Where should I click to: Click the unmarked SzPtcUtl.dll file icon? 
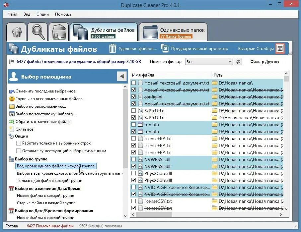[140, 111]
